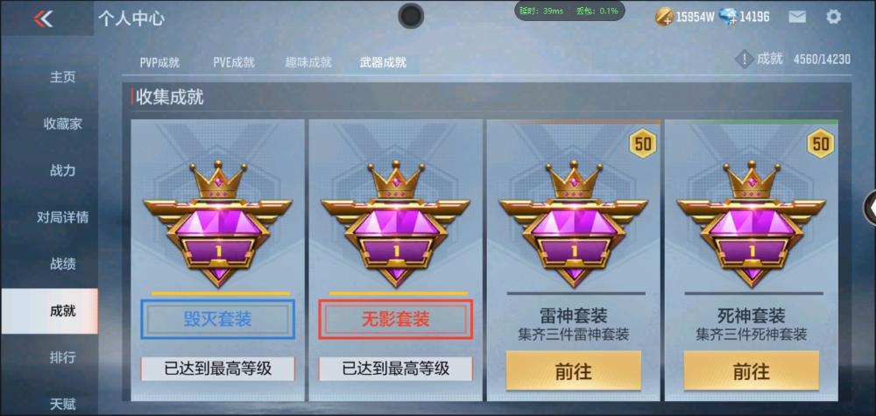
Task: Tap the latency and packet loss indicator
Action: pyautogui.click(x=569, y=11)
